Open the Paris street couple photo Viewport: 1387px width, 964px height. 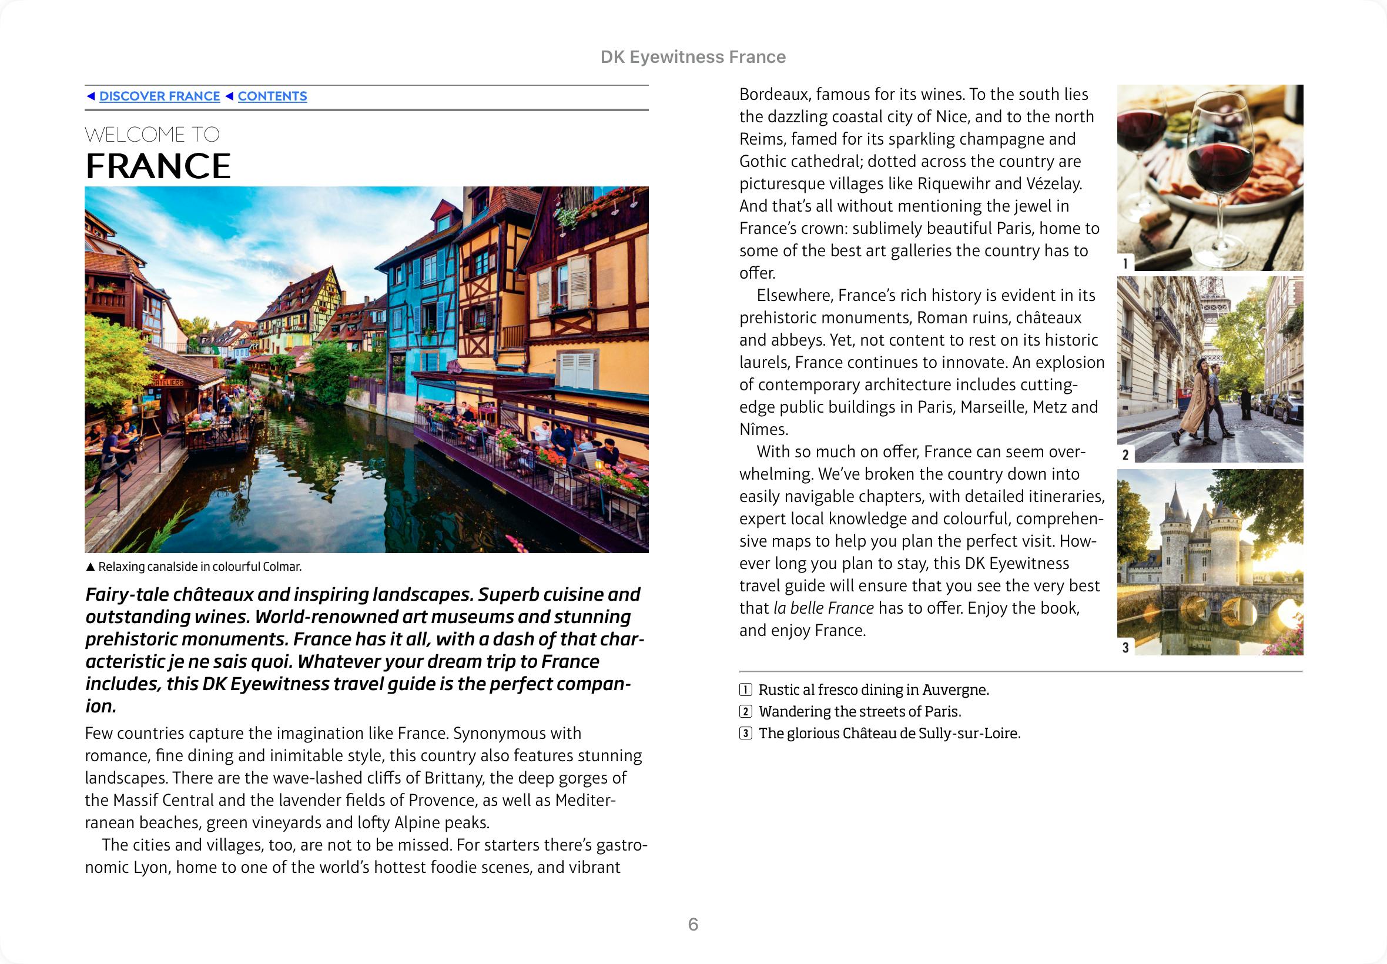[x=1210, y=369]
